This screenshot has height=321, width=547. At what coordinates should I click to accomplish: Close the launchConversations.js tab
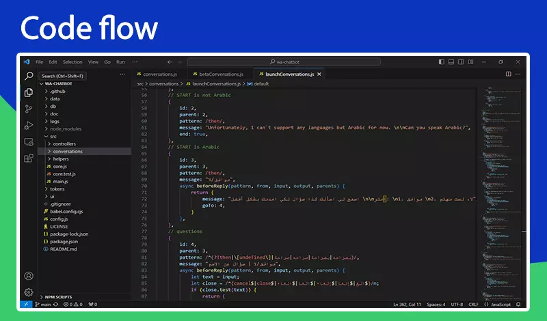click(319, 74)
